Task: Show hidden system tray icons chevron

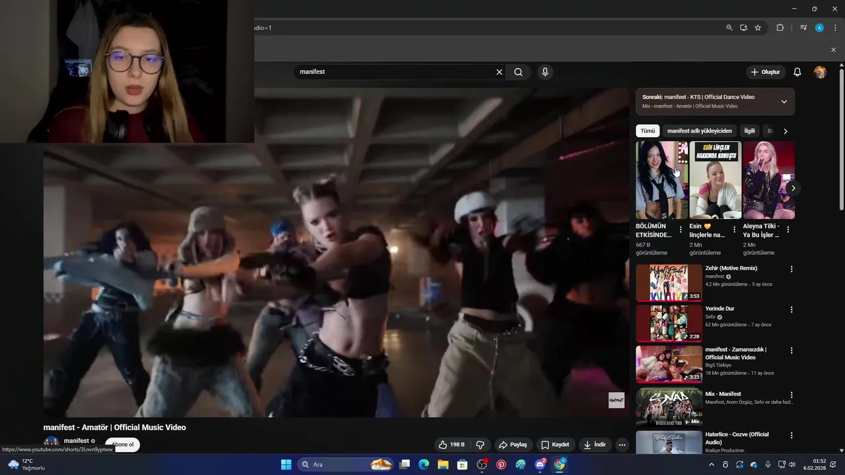Action: tap(711, 464)
